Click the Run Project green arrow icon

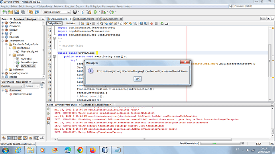96,12
